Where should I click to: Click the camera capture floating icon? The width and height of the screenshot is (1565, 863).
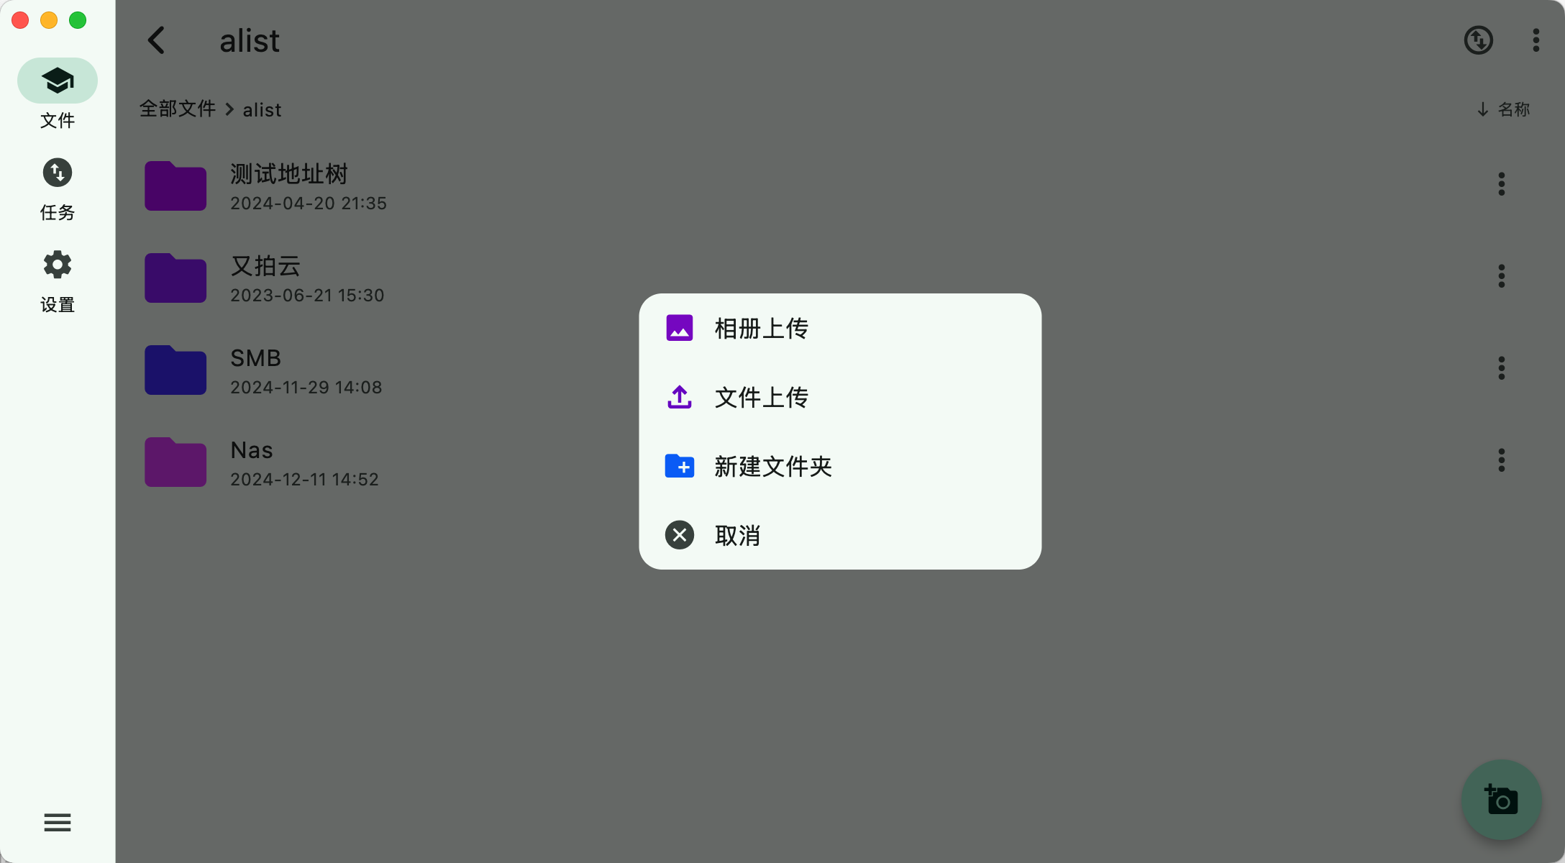pos(1501,800)
